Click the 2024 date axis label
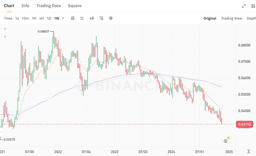 coord(171,152)
